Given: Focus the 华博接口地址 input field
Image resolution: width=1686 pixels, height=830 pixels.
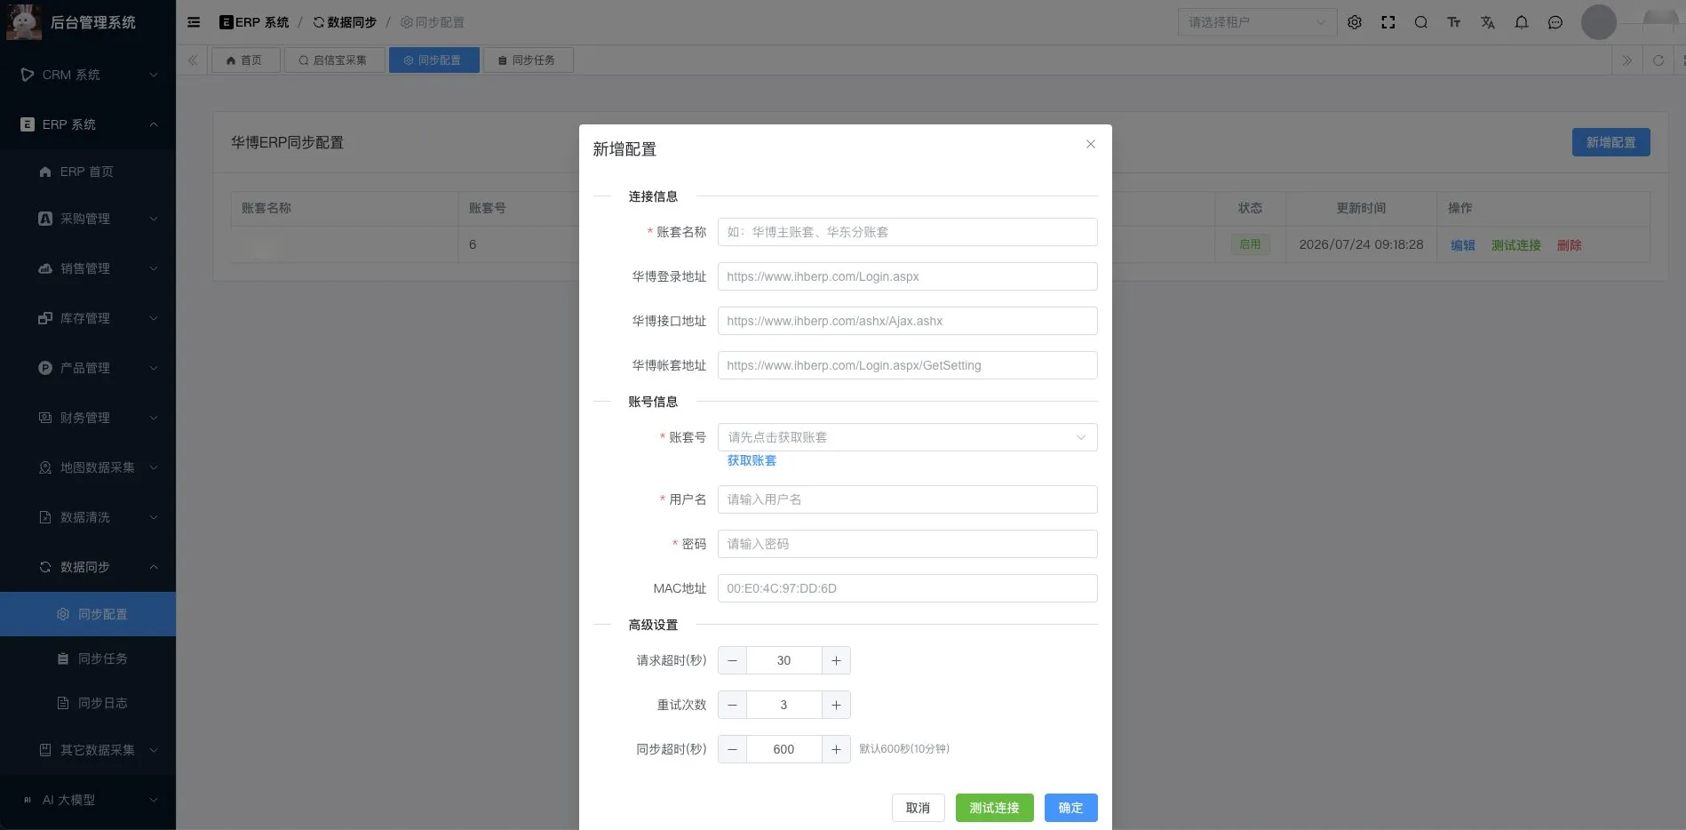Looking at the screenshot, I should 907,321.
